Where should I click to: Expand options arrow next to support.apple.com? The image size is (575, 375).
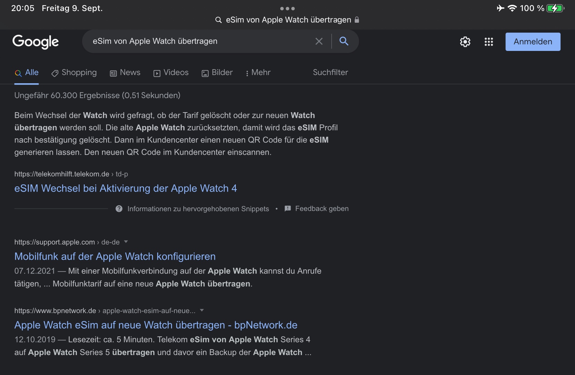click(126, 242)
